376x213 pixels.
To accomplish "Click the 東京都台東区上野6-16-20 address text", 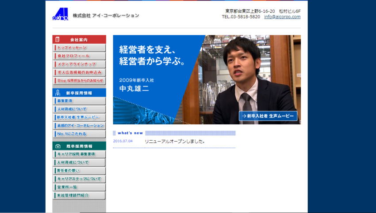I will pyautogui.click(x=250, y=11).
